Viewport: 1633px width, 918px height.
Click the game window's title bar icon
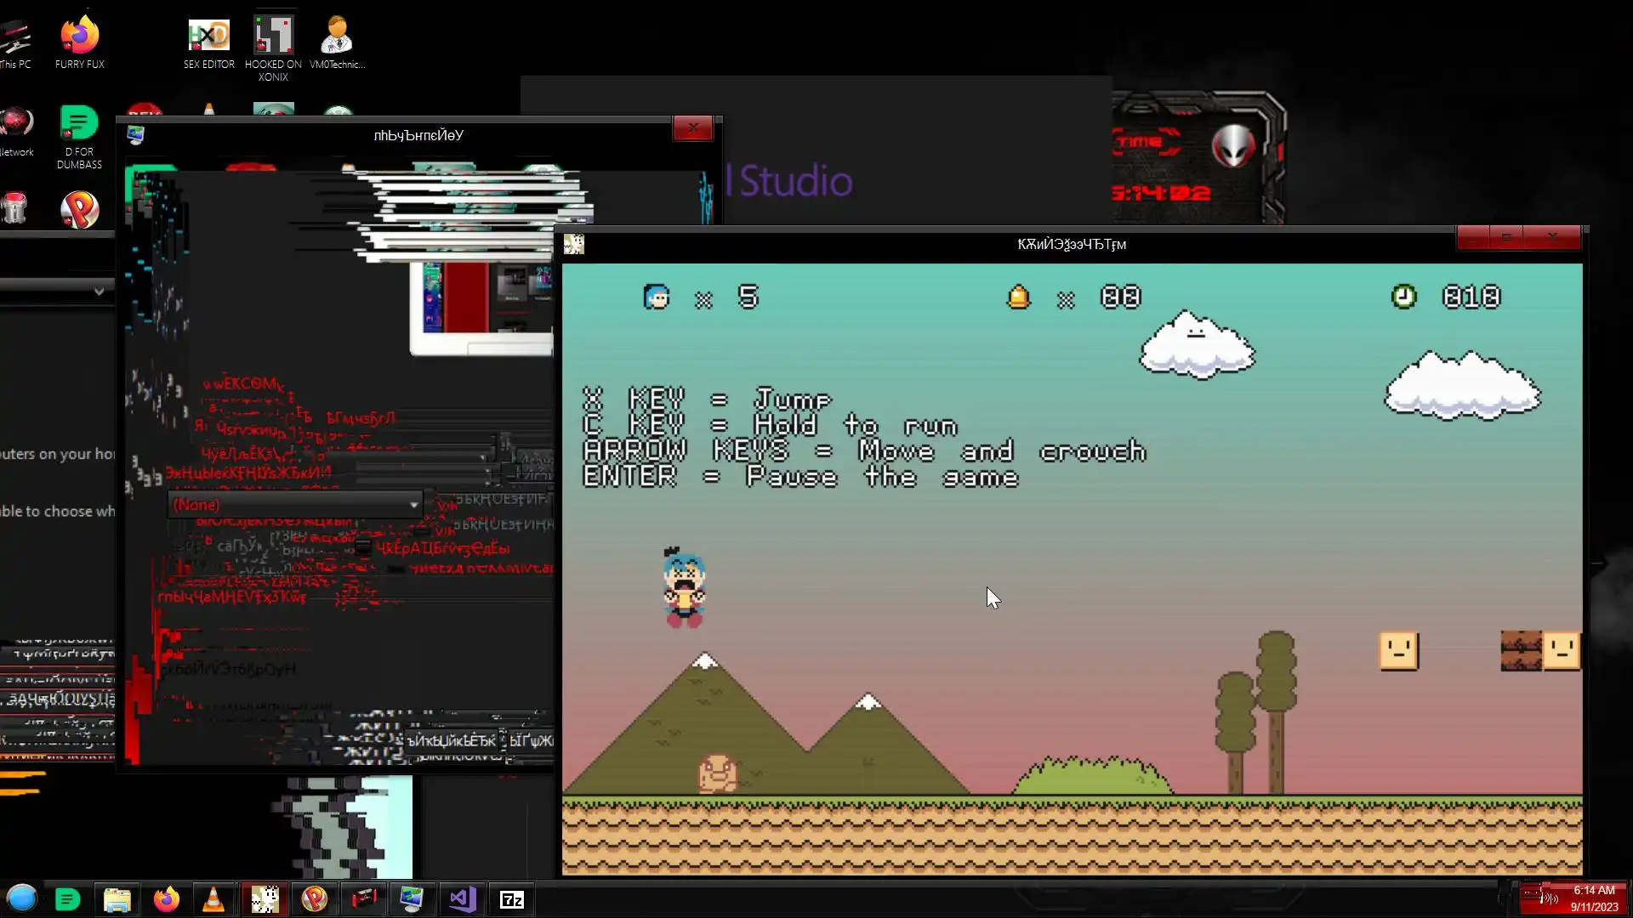574,245
